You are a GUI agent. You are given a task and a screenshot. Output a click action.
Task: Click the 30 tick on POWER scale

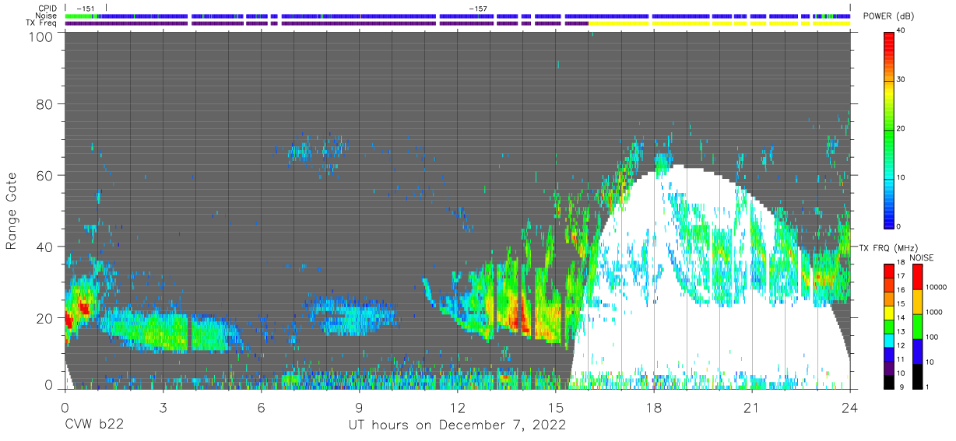(x=902, y=79)
